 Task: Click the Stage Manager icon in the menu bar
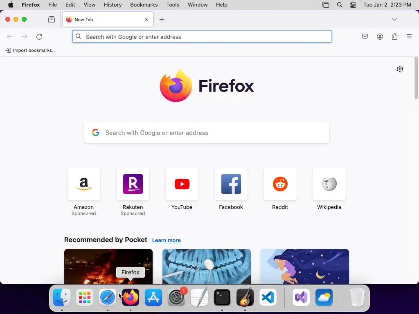(325, 5)
